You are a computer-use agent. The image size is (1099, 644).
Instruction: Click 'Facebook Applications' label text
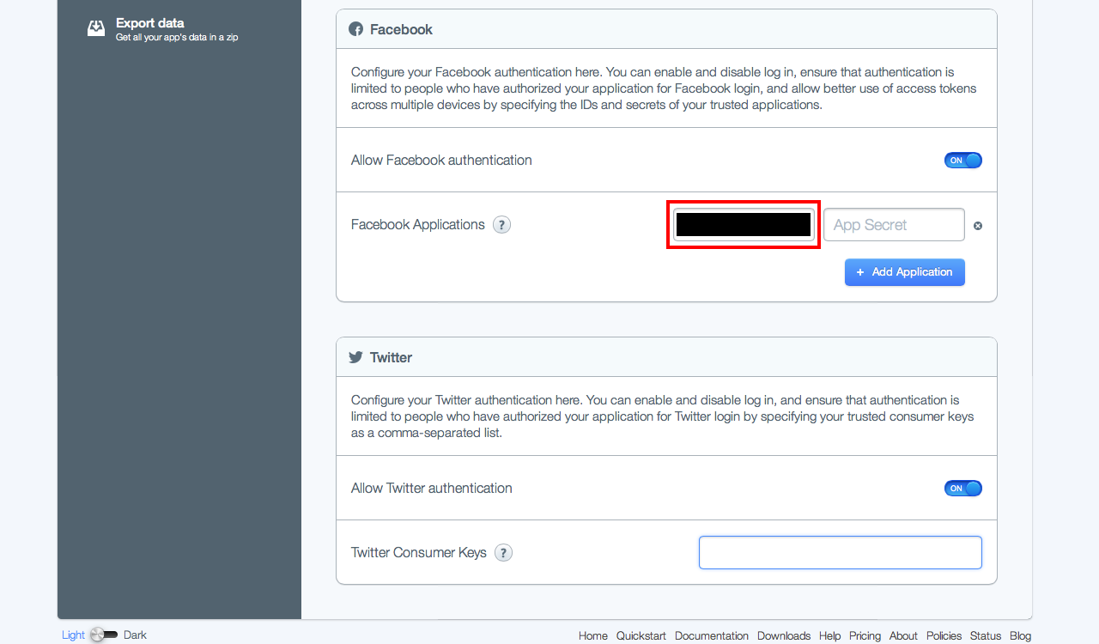point(418,225)
